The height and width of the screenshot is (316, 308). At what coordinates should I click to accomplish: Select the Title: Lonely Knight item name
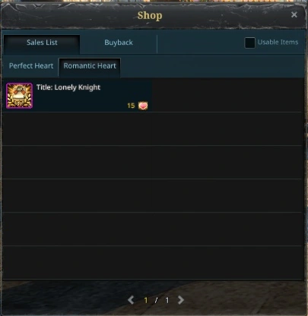pyautogui.click(x=68, y=87)
